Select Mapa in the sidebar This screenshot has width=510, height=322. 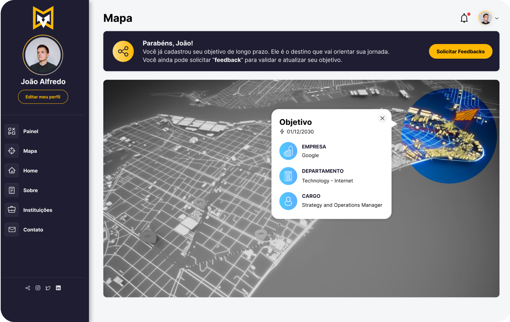coord(30,151)
